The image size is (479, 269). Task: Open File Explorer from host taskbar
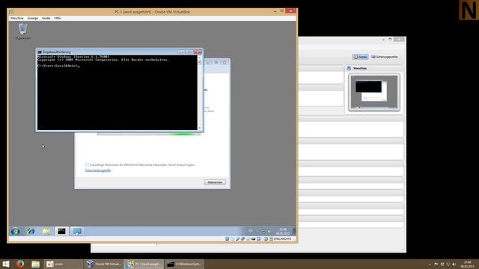coord(35,264)
